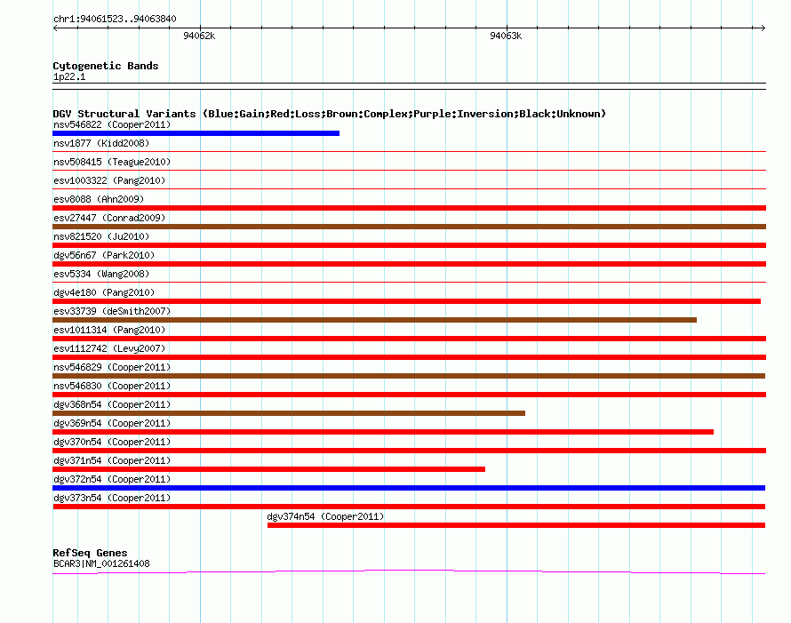Click the left arrow on the ruler
This screenshot has width=791, height=623.
click(x=55, y=28)
